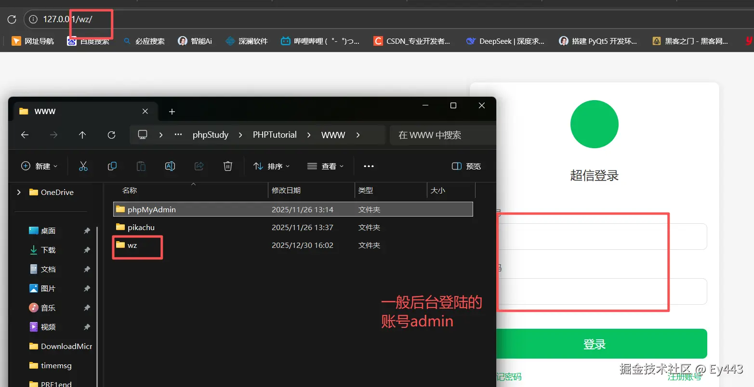
Task: Open the 哔哩哔哩 bookmark
Action: [x=320, y=41]
